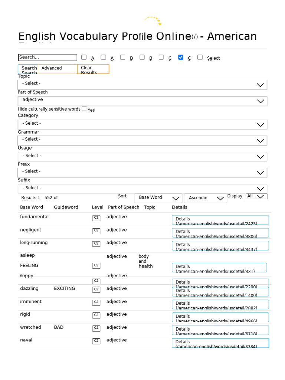Click the C2 badge in the naval row
The image size is (285, 380).
96,341
